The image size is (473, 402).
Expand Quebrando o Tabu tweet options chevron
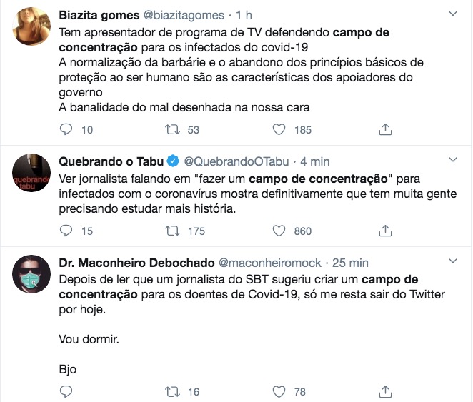452,159
